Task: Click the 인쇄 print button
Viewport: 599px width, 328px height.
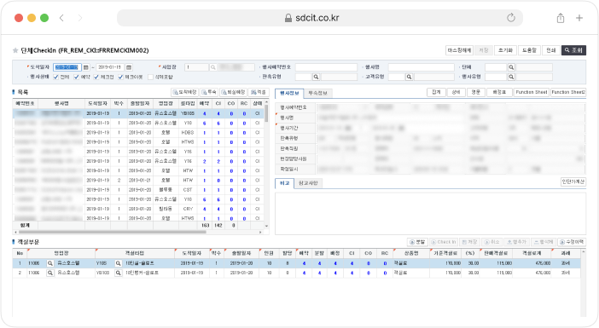Action: point(550,50)
